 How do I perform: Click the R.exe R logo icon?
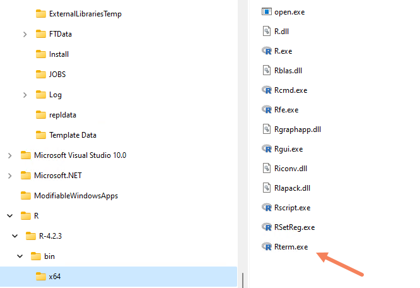267,51
